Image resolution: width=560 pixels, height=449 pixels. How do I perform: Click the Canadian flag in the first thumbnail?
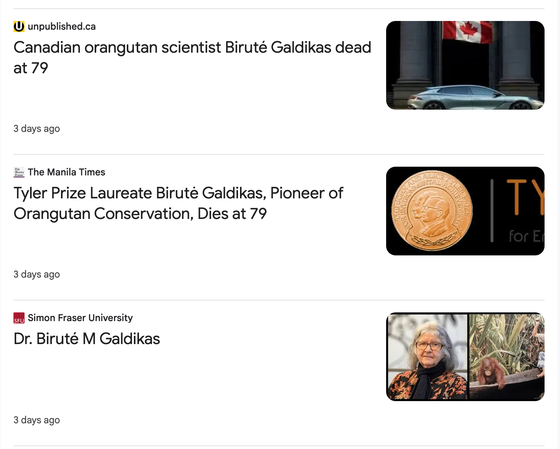(x=467, y=31)
